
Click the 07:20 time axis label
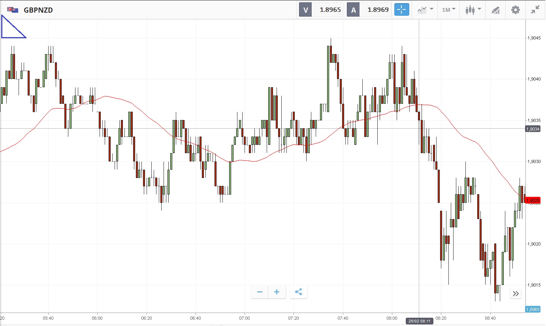294,318
